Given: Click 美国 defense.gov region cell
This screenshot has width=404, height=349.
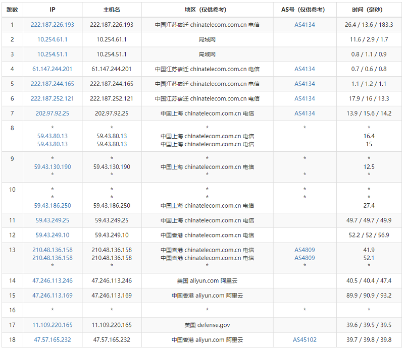Looking at the screenshot, I should point(207,325).
